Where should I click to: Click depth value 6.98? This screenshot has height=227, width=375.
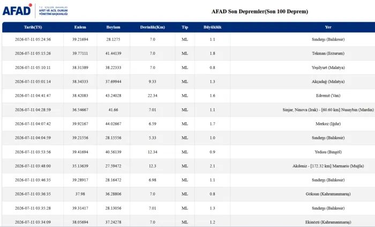[152, 180]
